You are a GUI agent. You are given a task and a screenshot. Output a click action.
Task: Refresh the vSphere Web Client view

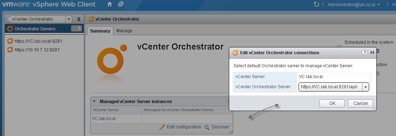tap(316, 4)
